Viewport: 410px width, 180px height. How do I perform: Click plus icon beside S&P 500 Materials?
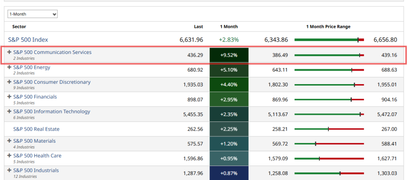point(9,141)
